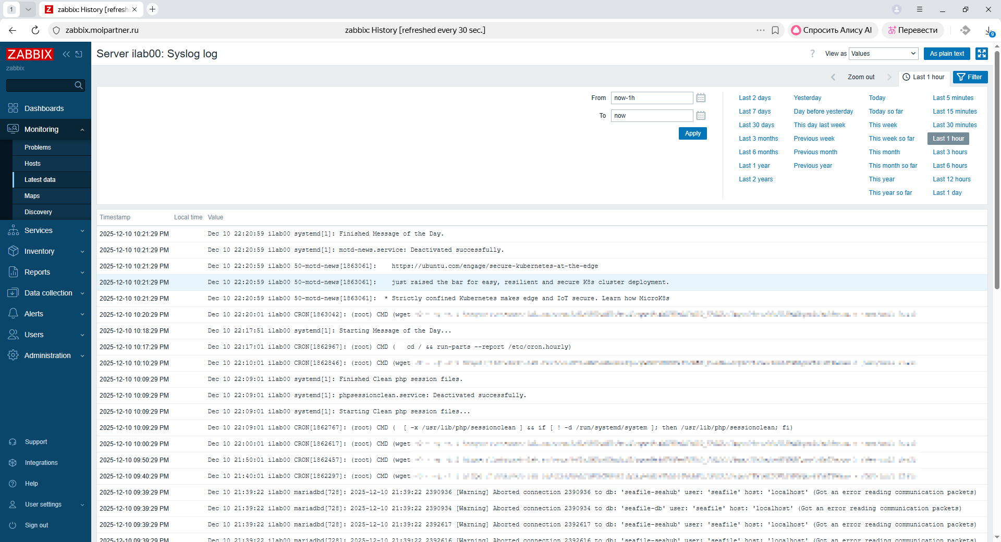1001x542 pixels.
Task: Open Alerts using the bell icon
Action: 13,313
